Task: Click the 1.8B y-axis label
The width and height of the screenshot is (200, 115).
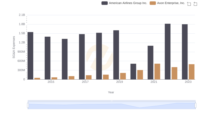Action: click(22, 24)
